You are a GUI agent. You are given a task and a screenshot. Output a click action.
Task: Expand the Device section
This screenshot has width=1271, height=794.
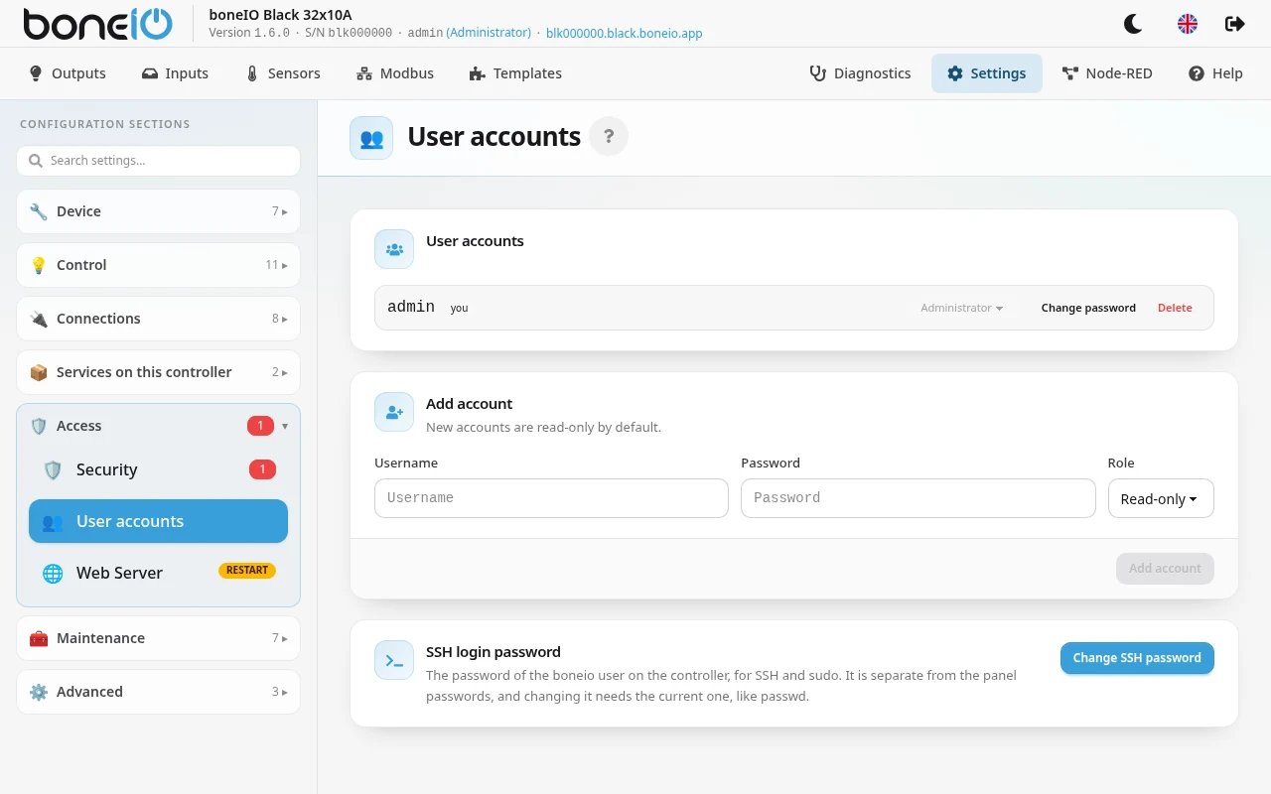tap(158, 211)
